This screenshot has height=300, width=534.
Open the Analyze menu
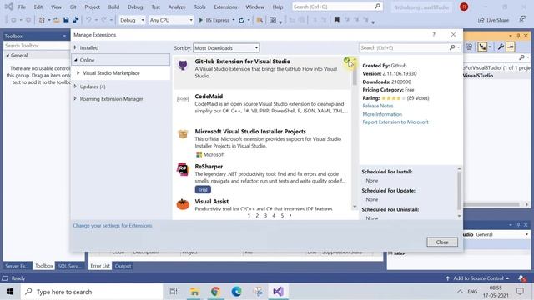click(x=177, y=7)
